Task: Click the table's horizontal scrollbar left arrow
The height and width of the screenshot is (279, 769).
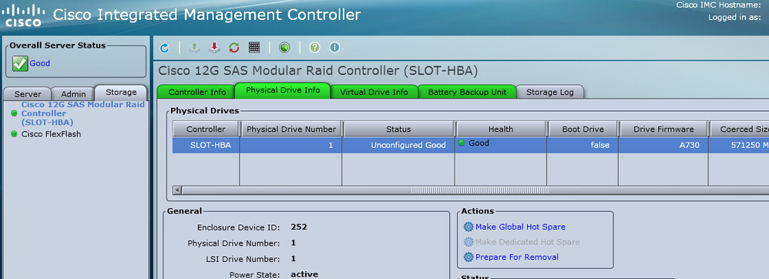Action: (177, 190)
